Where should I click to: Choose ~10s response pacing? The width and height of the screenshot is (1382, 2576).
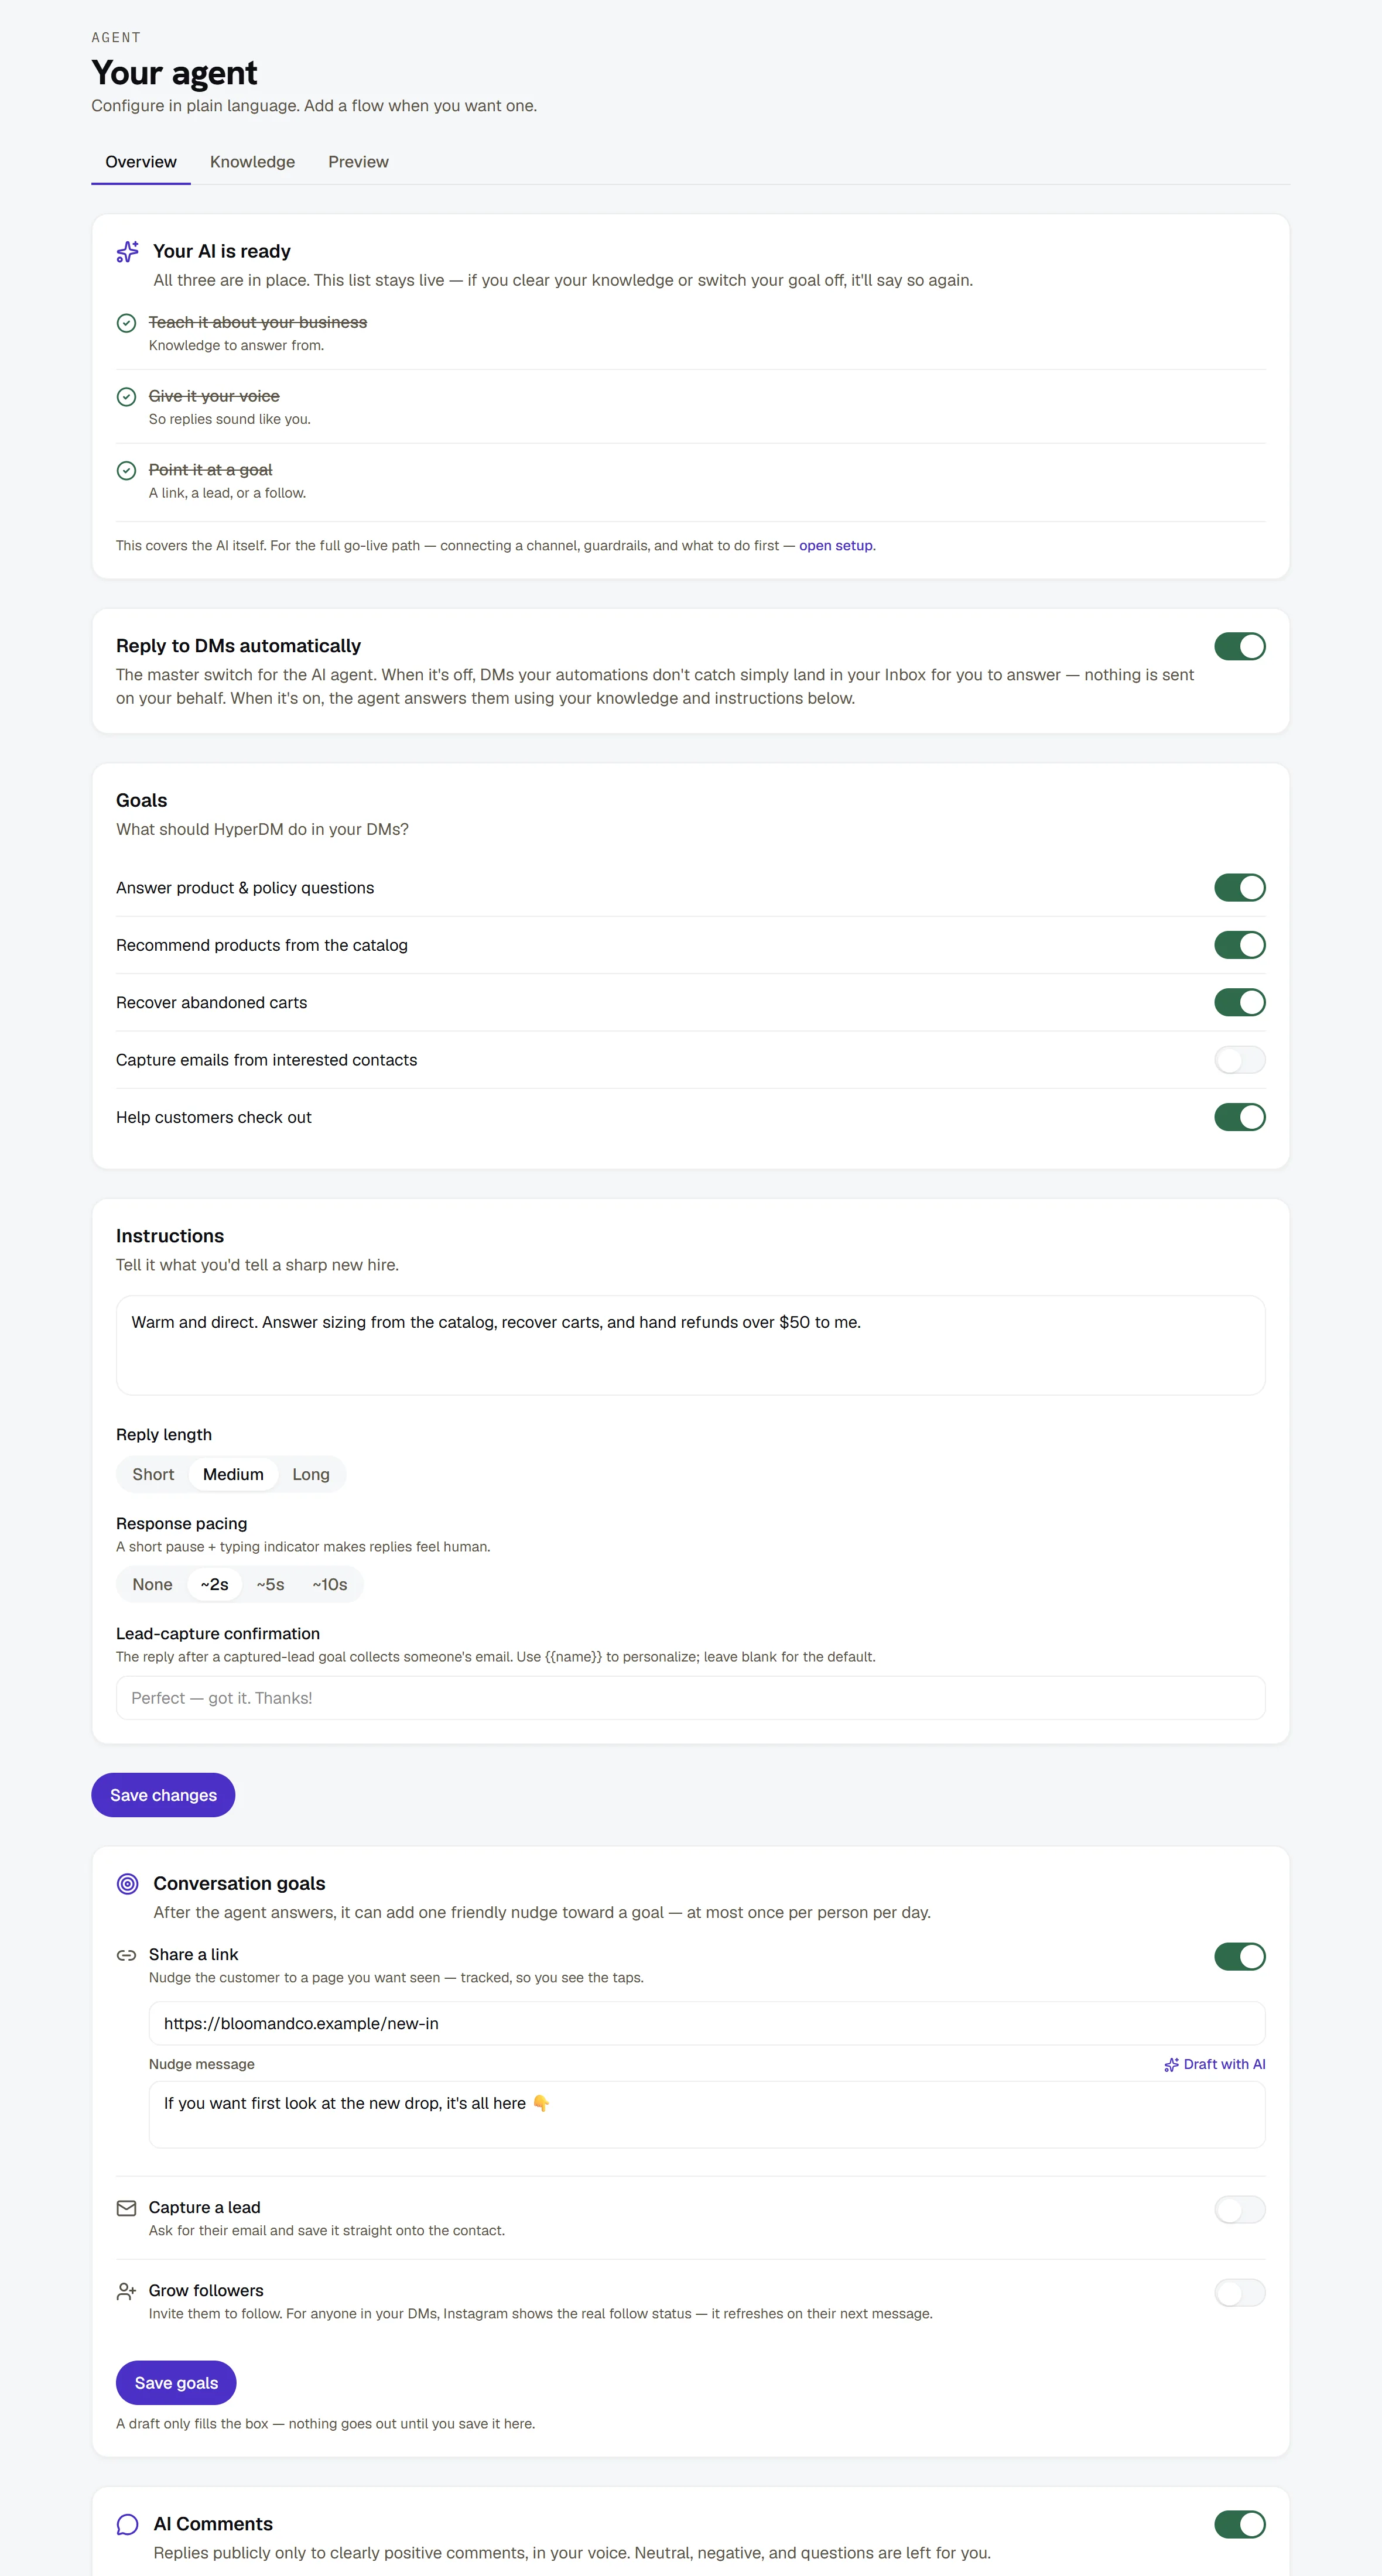pos(330,1584)
